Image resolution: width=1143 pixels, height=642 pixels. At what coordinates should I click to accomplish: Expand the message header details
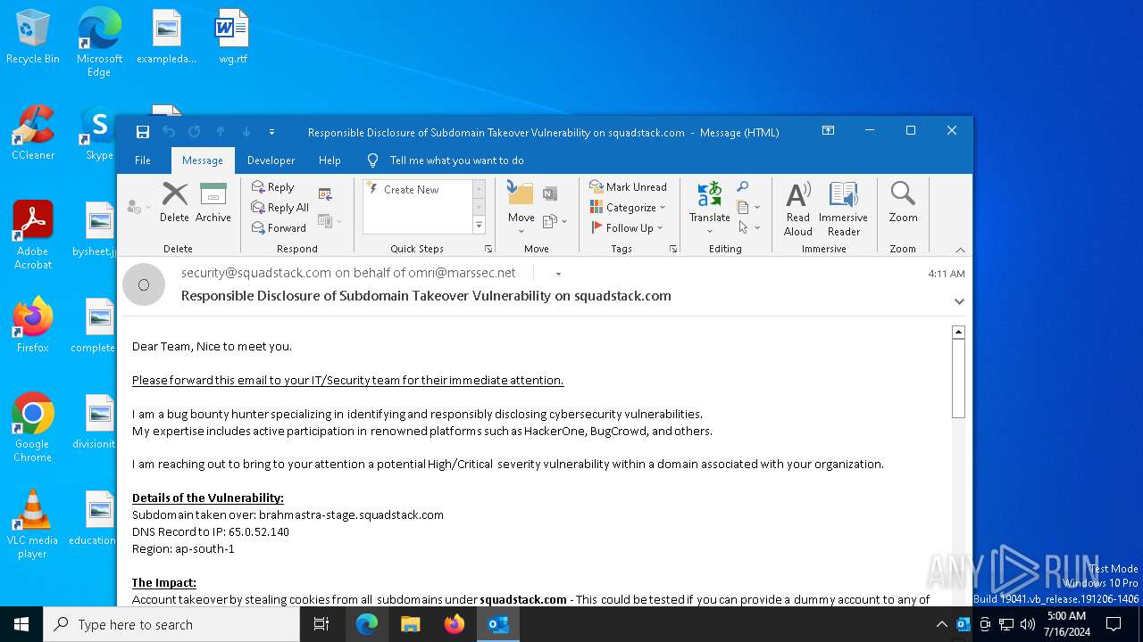959,301
